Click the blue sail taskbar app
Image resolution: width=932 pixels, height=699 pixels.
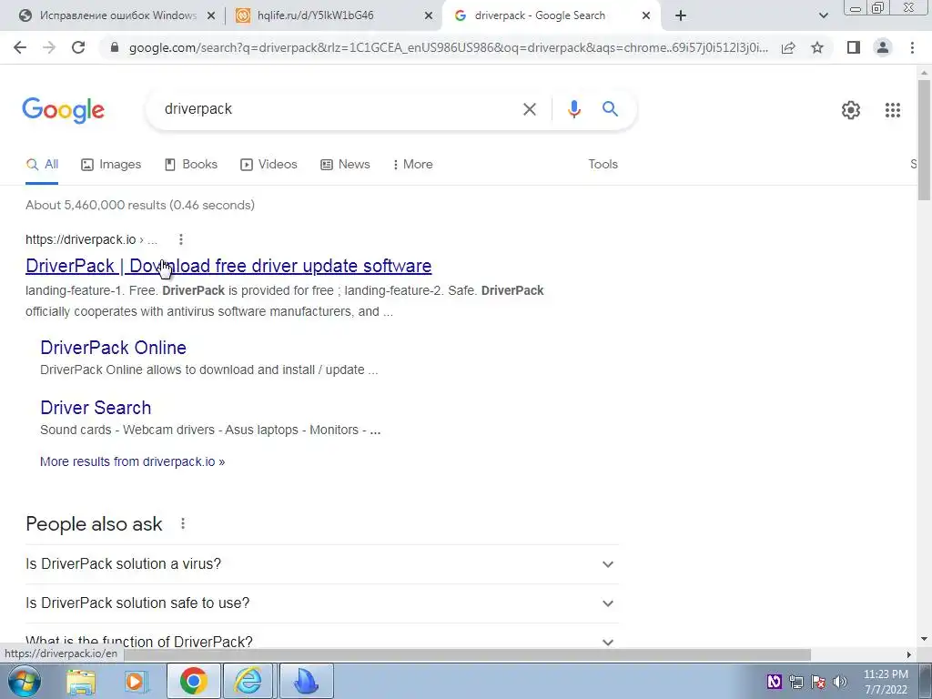[306, 681]
